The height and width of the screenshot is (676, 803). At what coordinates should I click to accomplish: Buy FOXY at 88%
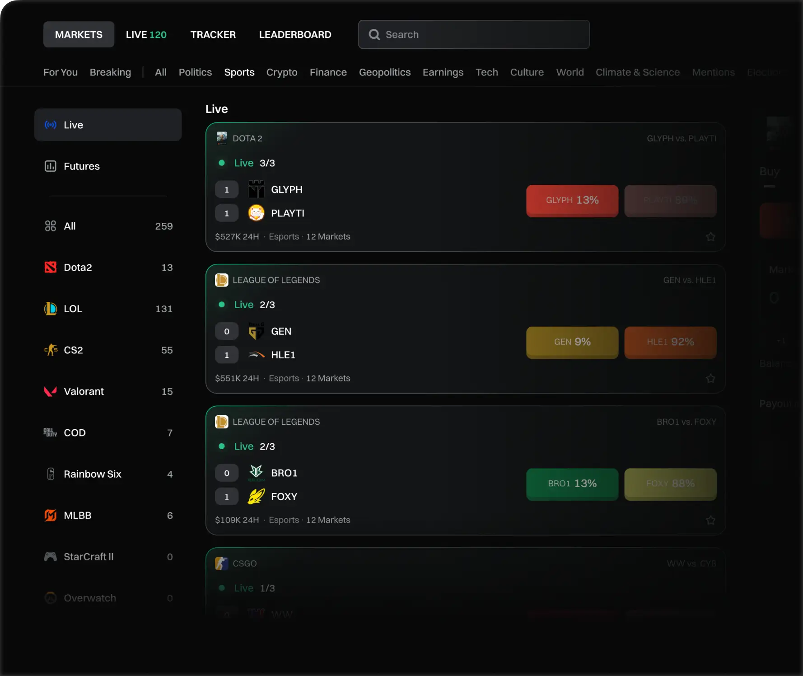[670, 484]
